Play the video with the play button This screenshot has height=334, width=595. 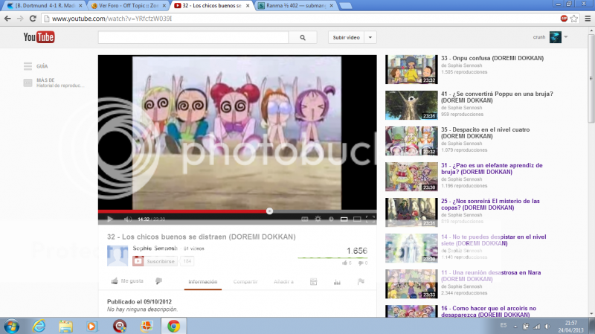110,219
